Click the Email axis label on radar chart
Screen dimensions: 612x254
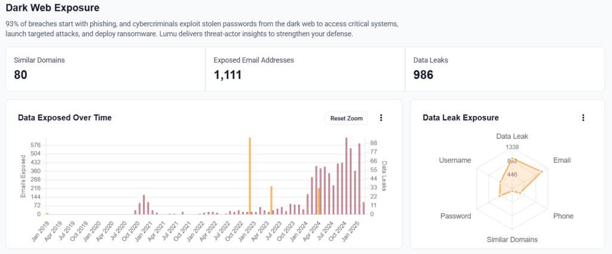(x=562, y=161)
